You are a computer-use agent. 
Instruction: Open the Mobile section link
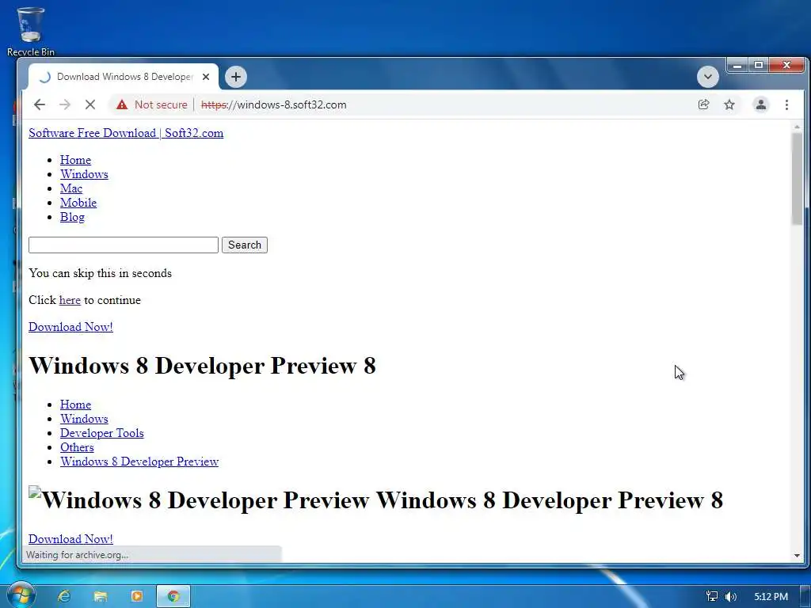click(x=78, y=203)
